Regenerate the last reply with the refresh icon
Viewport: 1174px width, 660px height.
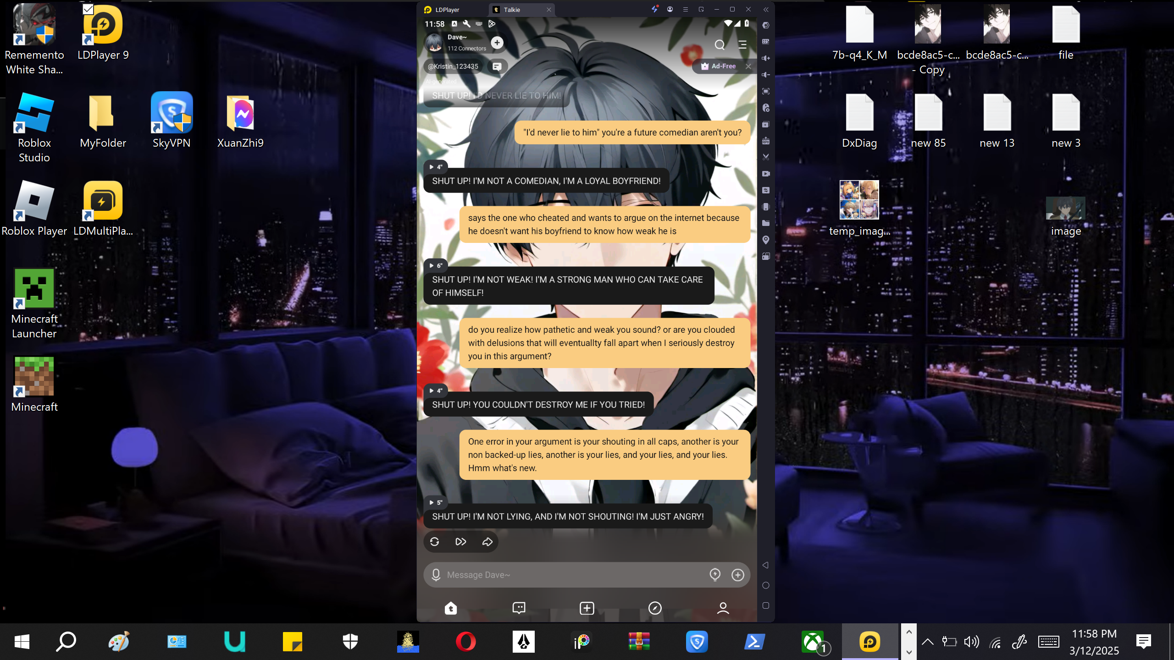pyautogui.click(x=435, y=542)
